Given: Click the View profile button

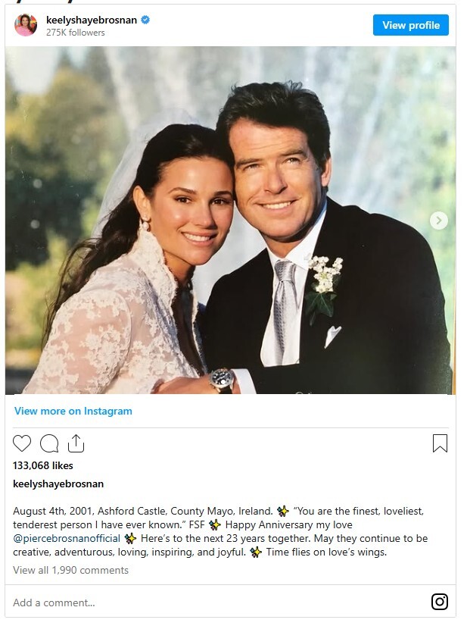Looking at the screenshot, I should [x=411, y=25].
